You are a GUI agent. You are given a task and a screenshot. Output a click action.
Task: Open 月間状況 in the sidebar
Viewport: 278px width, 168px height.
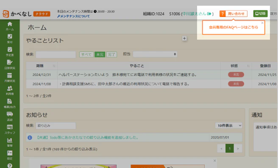10,78
